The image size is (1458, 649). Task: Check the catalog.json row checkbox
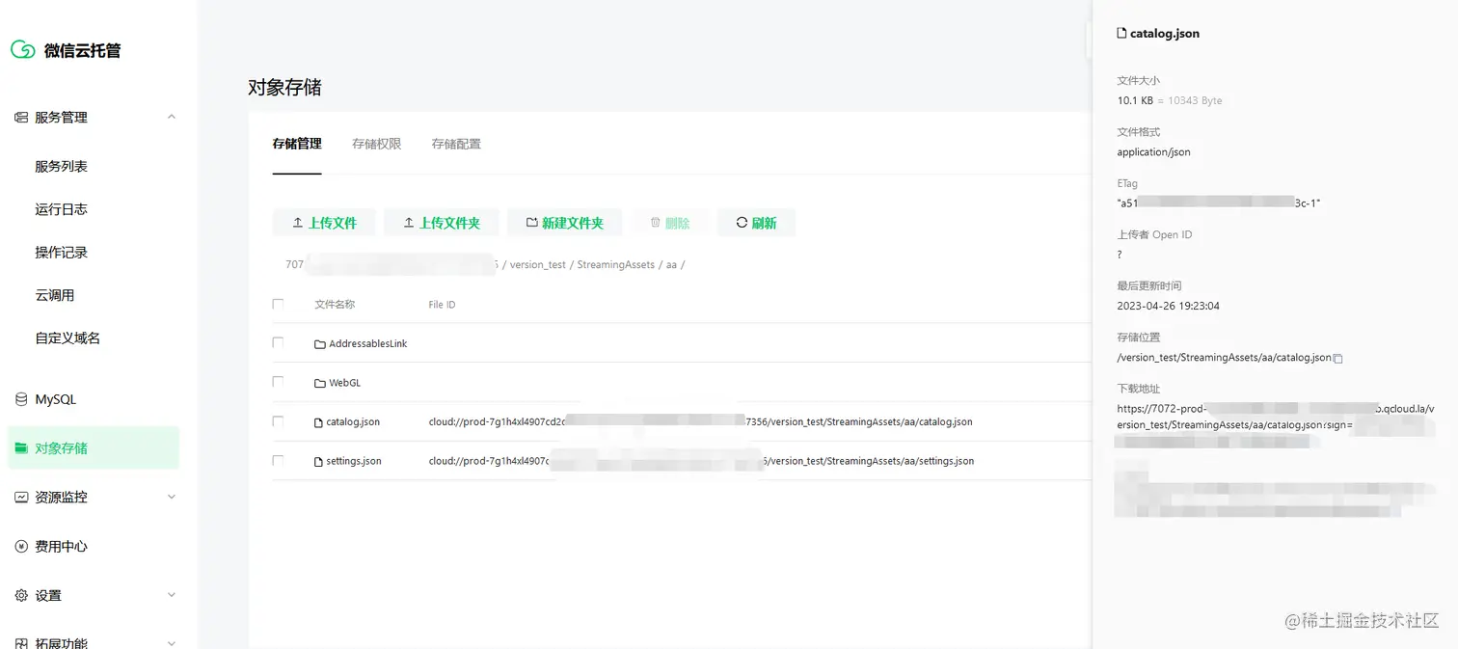278,421
